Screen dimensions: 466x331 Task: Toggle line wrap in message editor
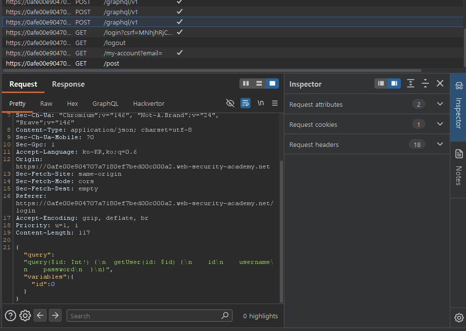[x=245, y=103]
